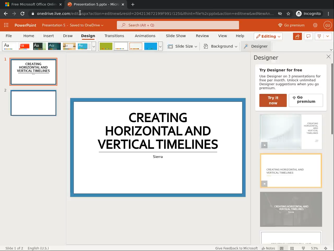Viewport: 334px width, 251px height.
Task: Click the Try it now button
Action: 273,100
